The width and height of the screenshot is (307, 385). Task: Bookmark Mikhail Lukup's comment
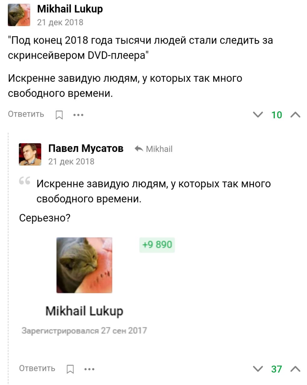click(59, 115)
